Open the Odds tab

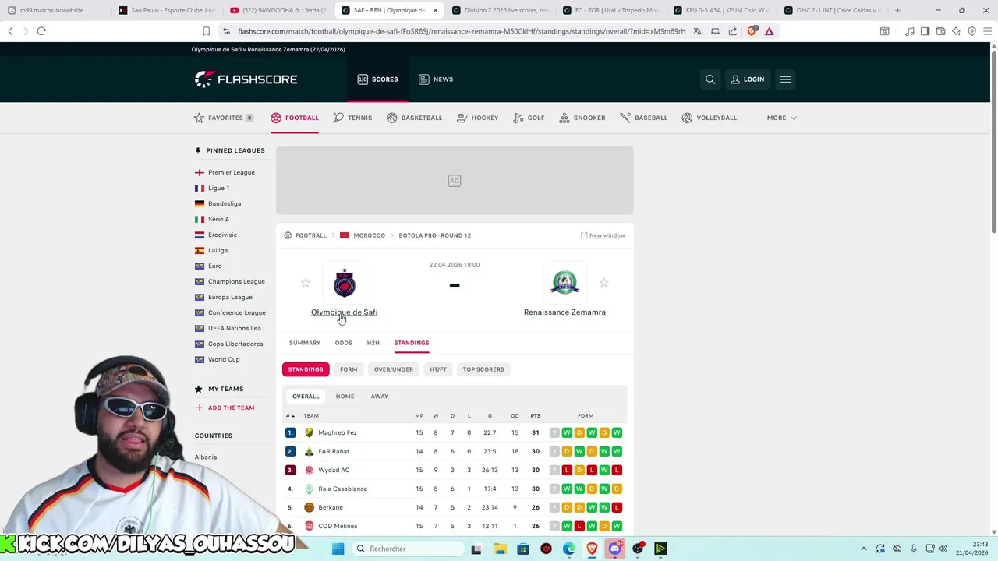coord(344,343)
